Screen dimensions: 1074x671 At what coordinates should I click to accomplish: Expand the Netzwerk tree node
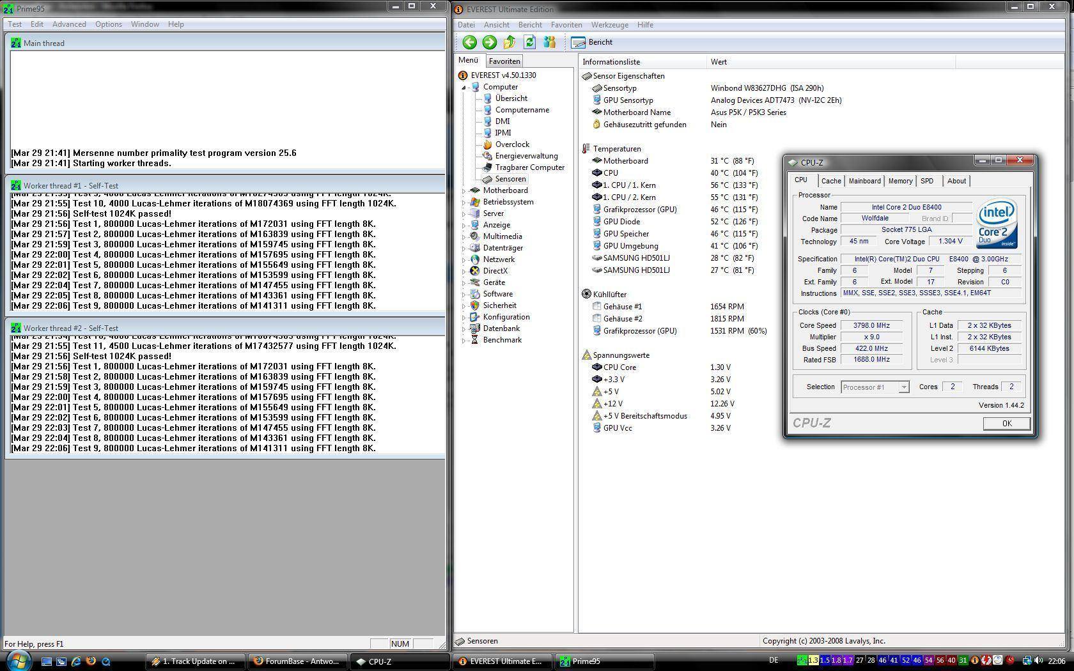tap(463, 259)
